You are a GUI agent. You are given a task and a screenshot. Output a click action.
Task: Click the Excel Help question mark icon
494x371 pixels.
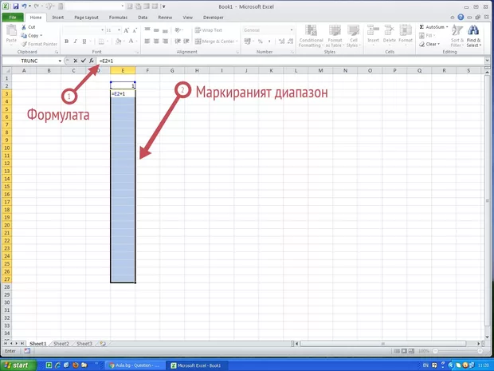[461, 17]
